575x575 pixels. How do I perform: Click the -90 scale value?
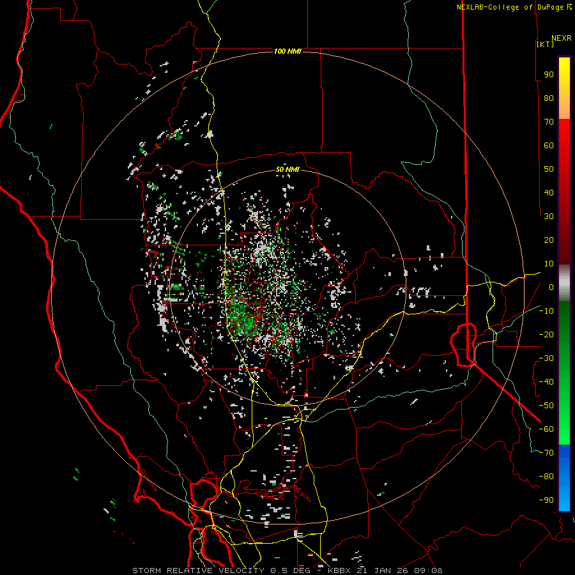pyautogui.click(x=546, y=500)
